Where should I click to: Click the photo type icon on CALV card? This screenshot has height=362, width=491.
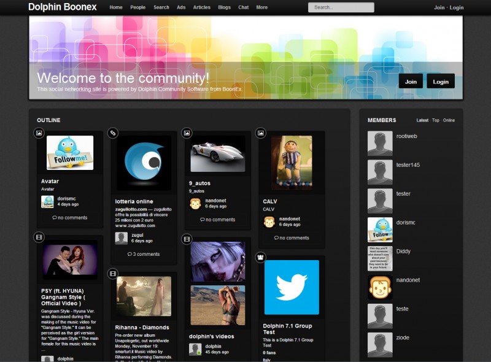(260, 133)
